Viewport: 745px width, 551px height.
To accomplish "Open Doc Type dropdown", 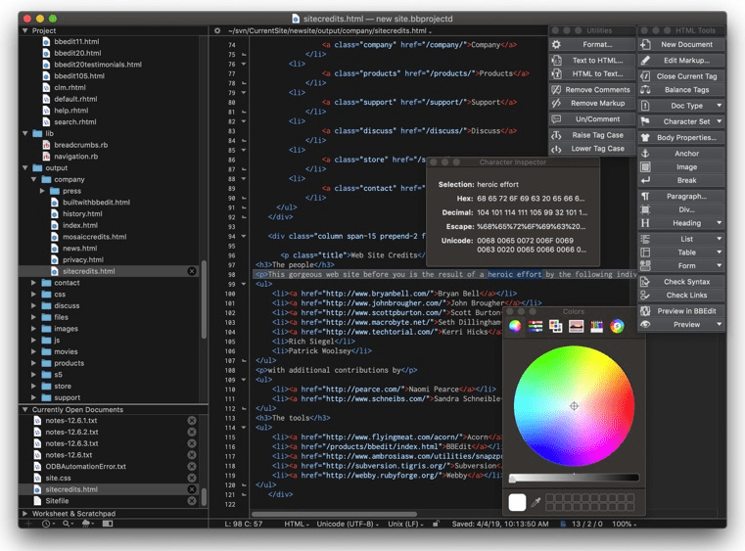I will pos(681,106).
